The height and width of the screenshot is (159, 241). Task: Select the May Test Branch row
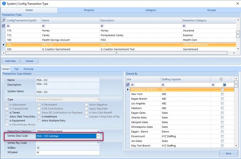click(182, 145)
